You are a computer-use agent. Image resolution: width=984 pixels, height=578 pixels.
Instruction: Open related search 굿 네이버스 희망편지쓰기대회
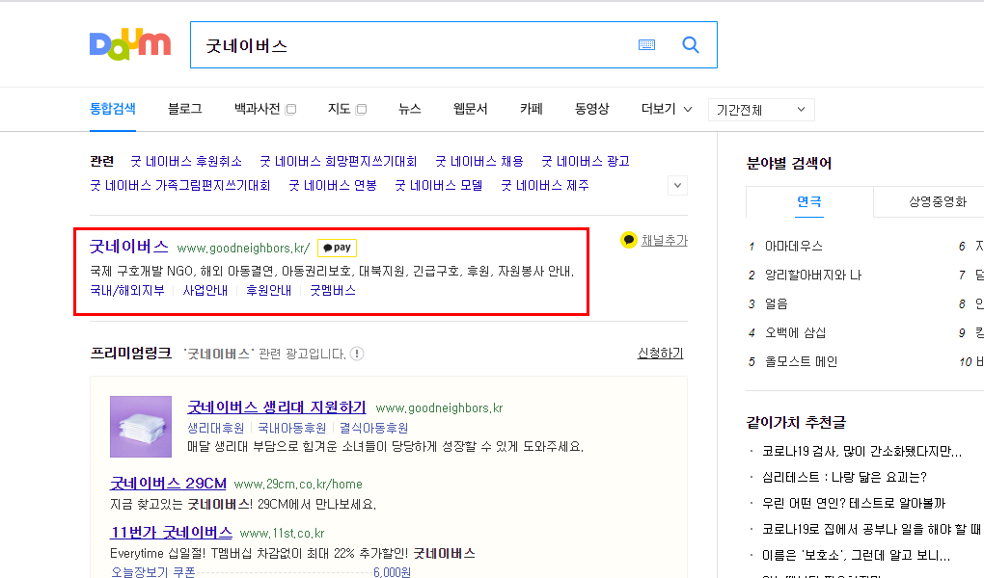pyautogui.click(x=339, y=162)
